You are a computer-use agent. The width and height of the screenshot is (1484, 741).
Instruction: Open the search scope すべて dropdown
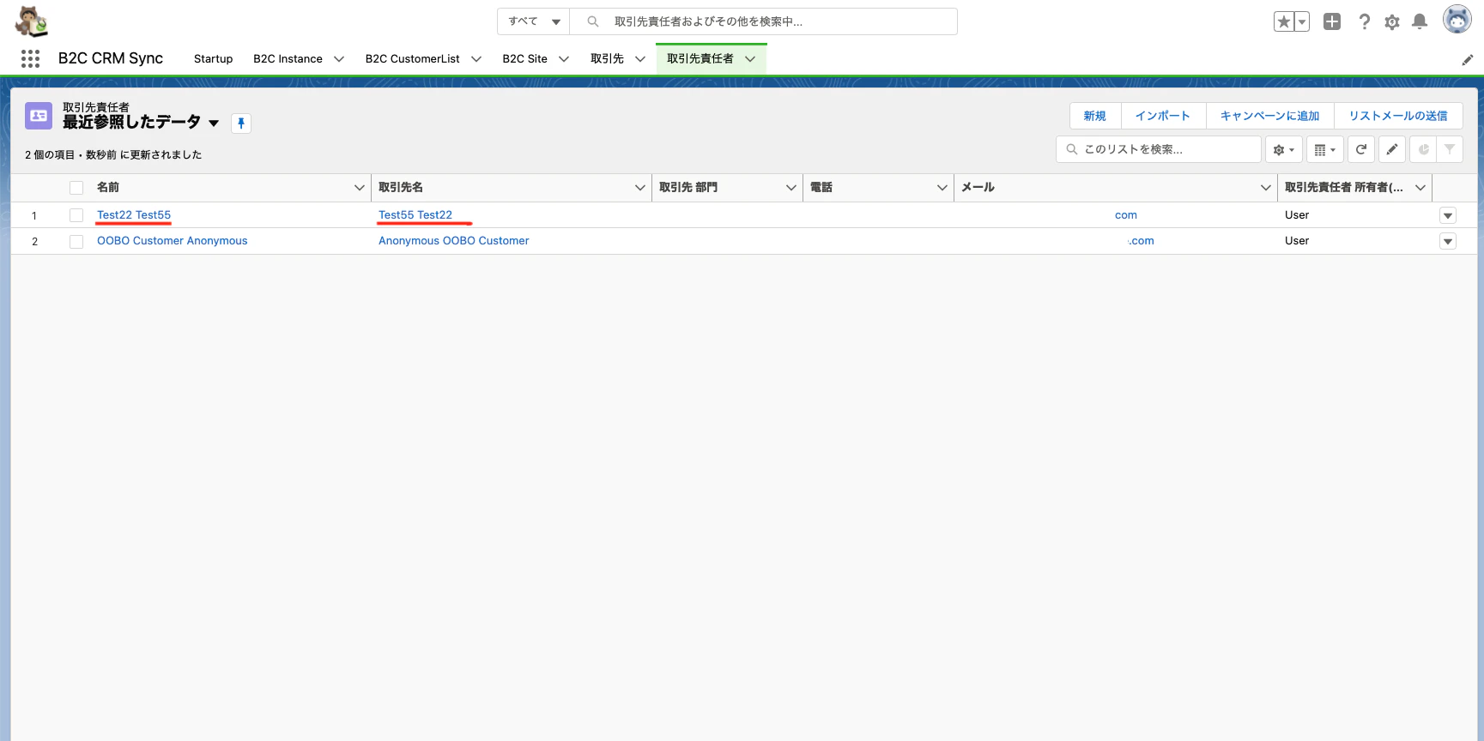click(x=533, y=21)
